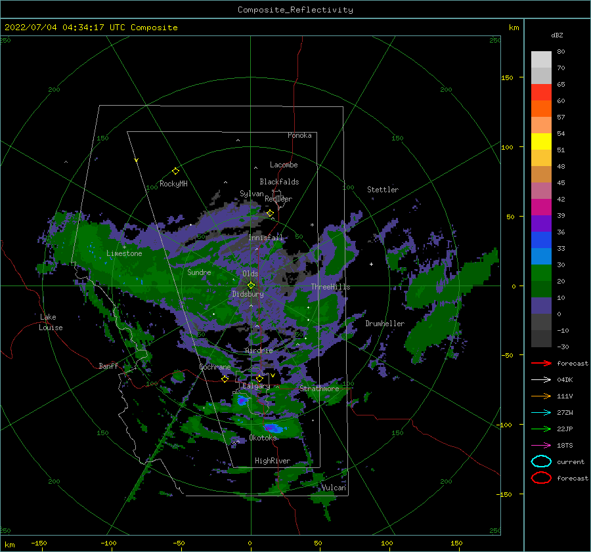Click the blue-purple storm cell southwest of Calgary
This screenshot has height=552, width=591.
242,401
